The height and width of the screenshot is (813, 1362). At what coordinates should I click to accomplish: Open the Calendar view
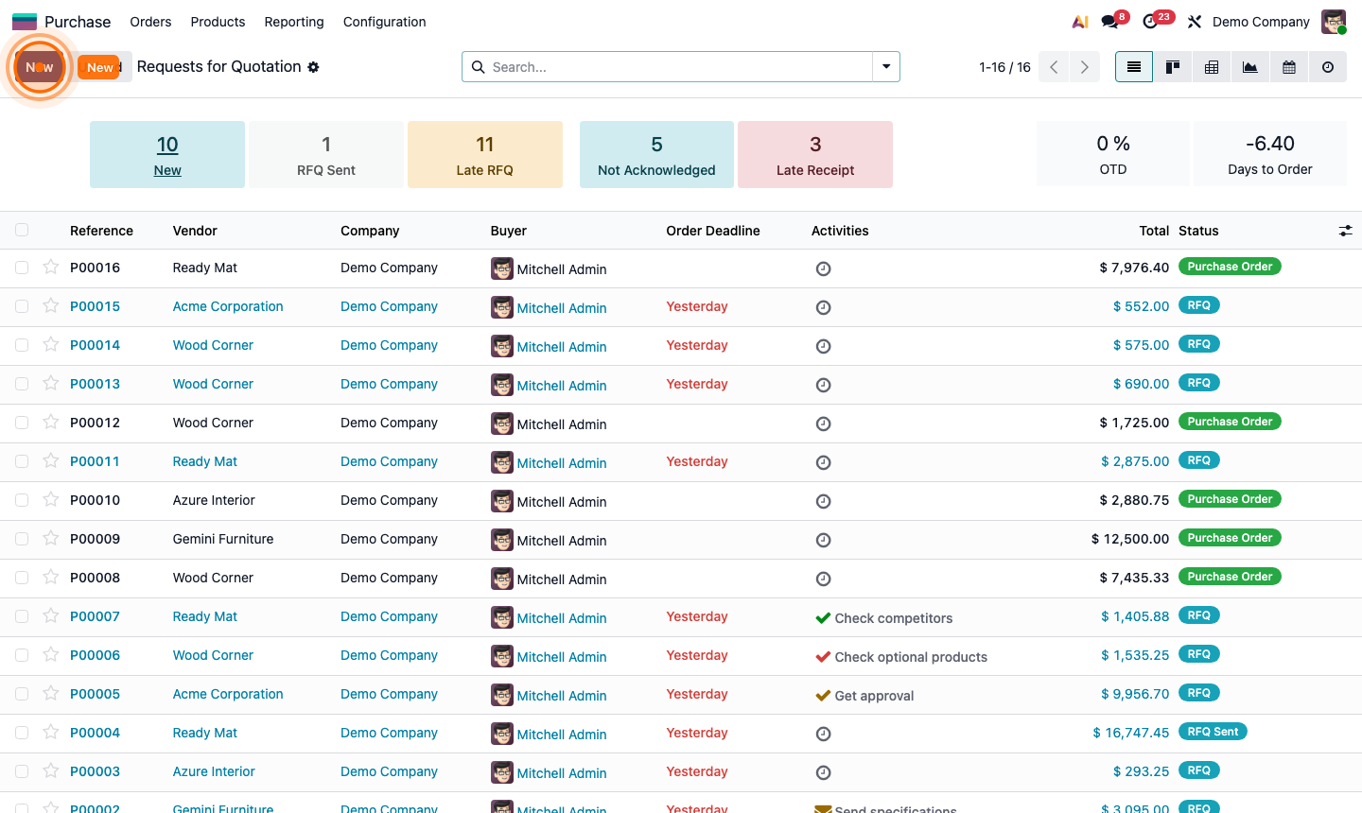click(x=1288, y=67)
